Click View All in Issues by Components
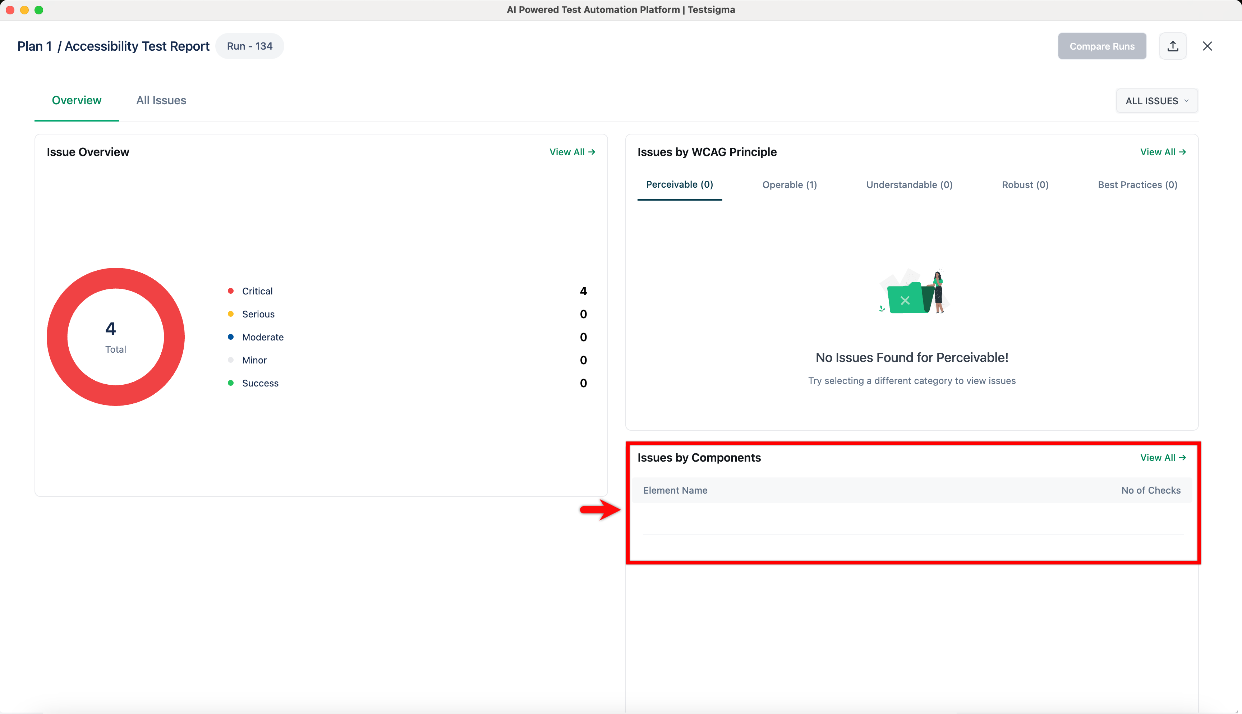Screen dimensions: 1242x714 (x=1163, y=458)
